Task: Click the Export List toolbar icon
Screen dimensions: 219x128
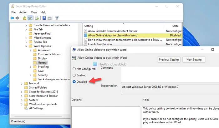Action: point(37,18)
